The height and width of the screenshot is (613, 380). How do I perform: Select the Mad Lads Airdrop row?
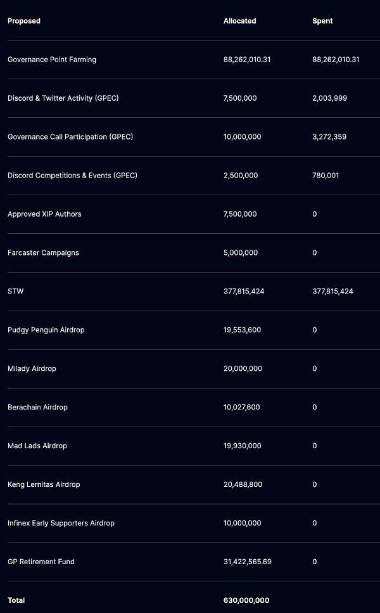tap(37, 446)
